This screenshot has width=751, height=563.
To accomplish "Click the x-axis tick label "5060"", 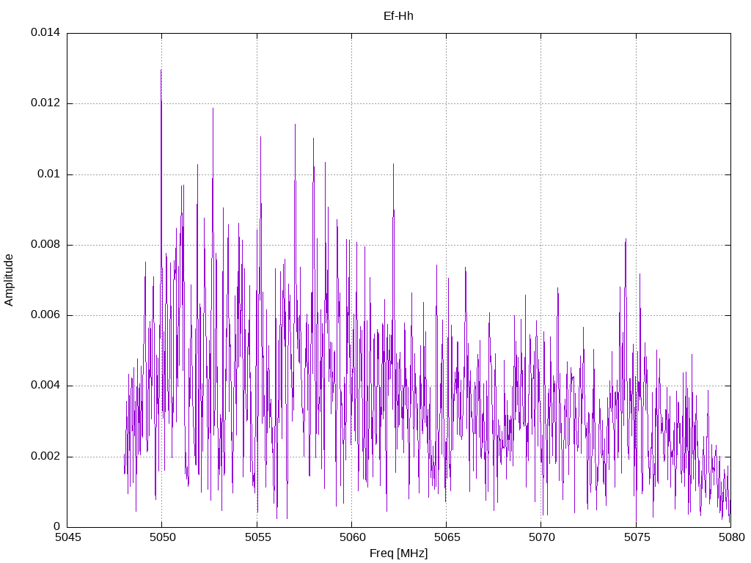I will [353, 537].
